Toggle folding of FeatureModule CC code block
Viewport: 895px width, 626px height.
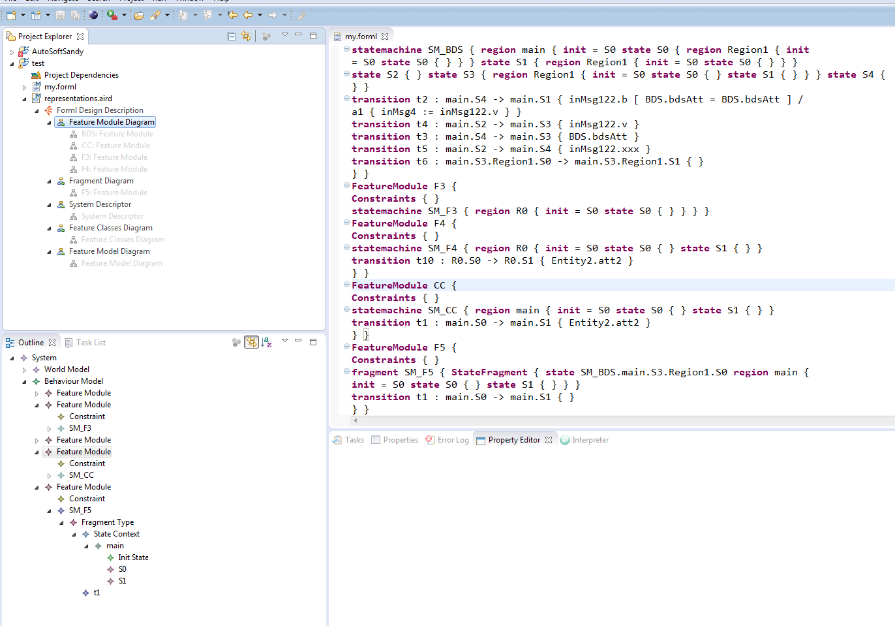346,285
